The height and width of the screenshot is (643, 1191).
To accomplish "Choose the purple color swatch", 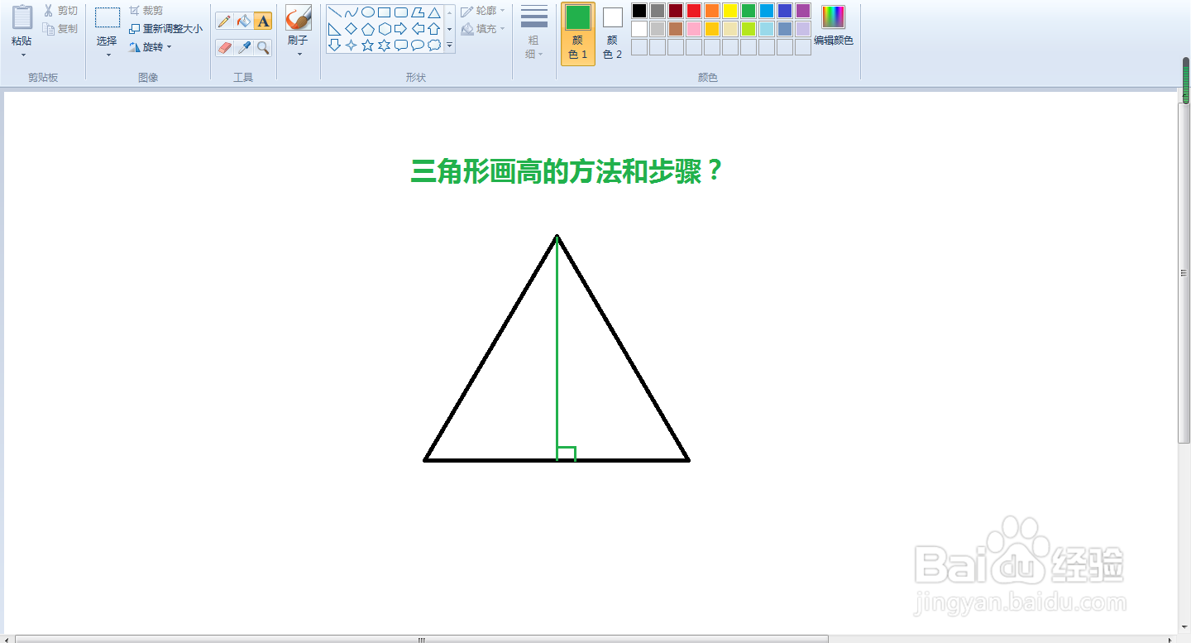I will click(x=803, y=11).
